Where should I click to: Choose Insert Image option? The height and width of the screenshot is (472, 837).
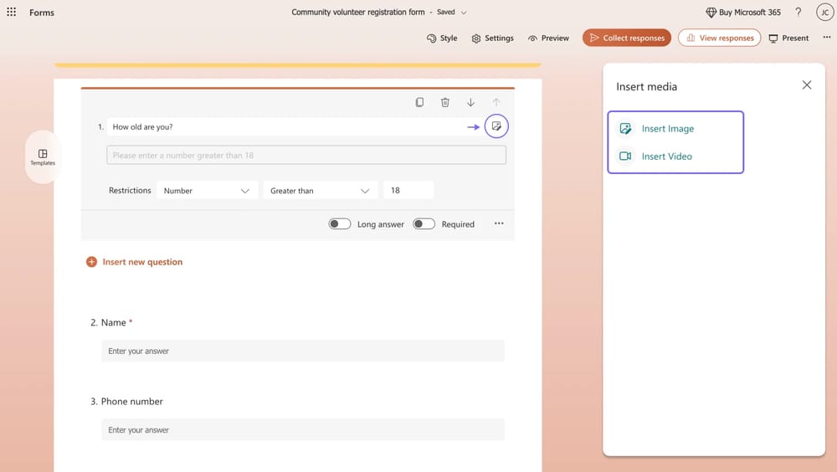click(667, 129)
